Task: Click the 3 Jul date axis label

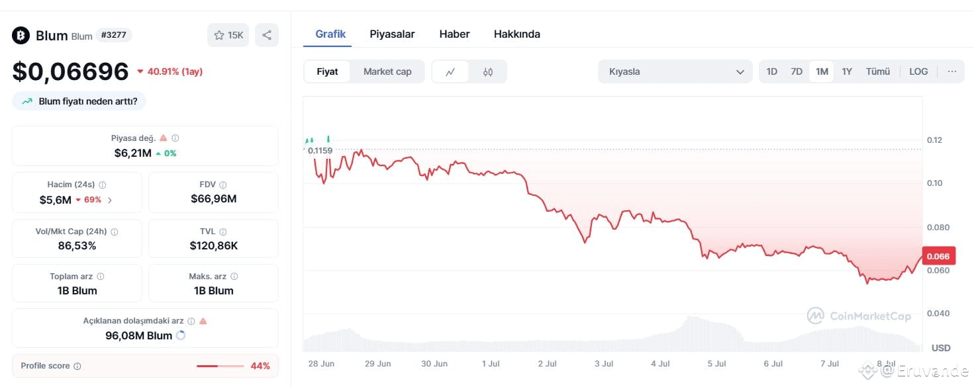Action: point(604,364)
